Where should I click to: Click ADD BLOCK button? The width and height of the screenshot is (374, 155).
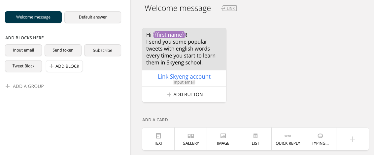(64, 66)
